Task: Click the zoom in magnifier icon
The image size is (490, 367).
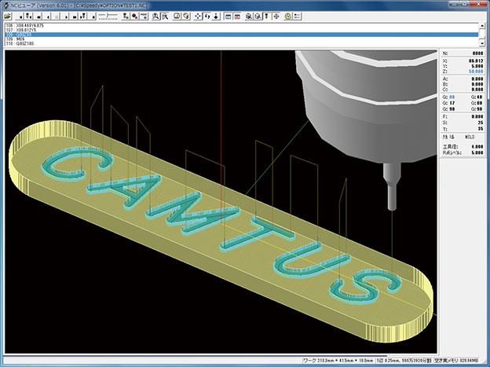Action: 156,16
